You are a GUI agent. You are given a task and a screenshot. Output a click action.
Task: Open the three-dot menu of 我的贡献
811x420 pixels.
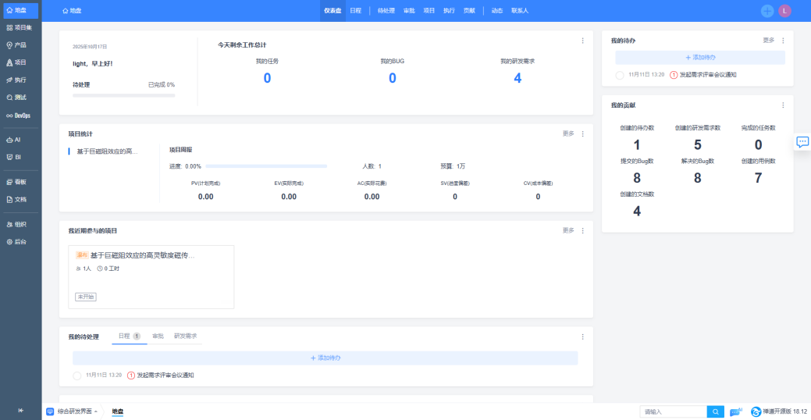click(x=783, y=105)
